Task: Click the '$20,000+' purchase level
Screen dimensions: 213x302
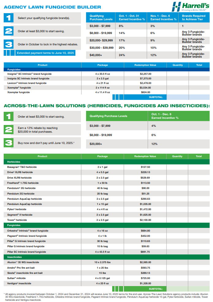Action: (x=96, y=144)
